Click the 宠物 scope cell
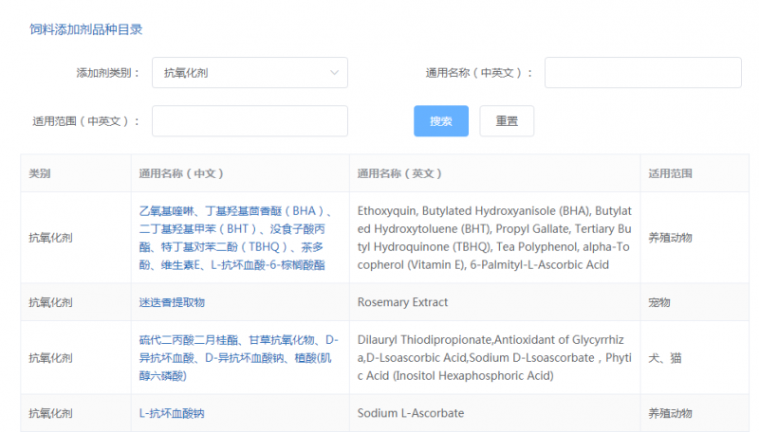The width and height of the screenshot is (759, 432). [x=659, y=302]
